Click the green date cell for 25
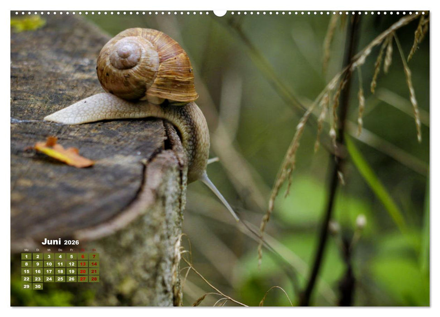This screenshot has width=440, height=317. [60, 278]
